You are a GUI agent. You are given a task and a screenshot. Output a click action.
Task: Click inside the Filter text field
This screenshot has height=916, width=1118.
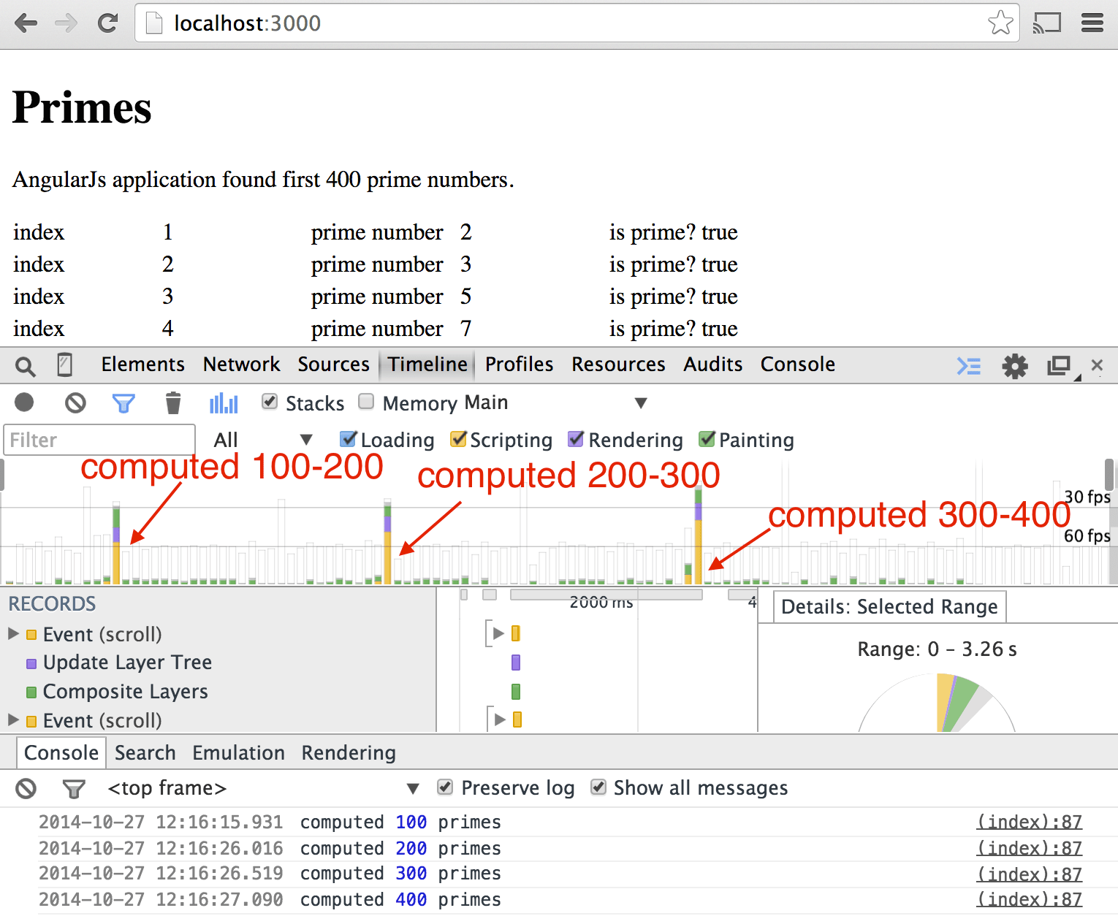[99, 440]
